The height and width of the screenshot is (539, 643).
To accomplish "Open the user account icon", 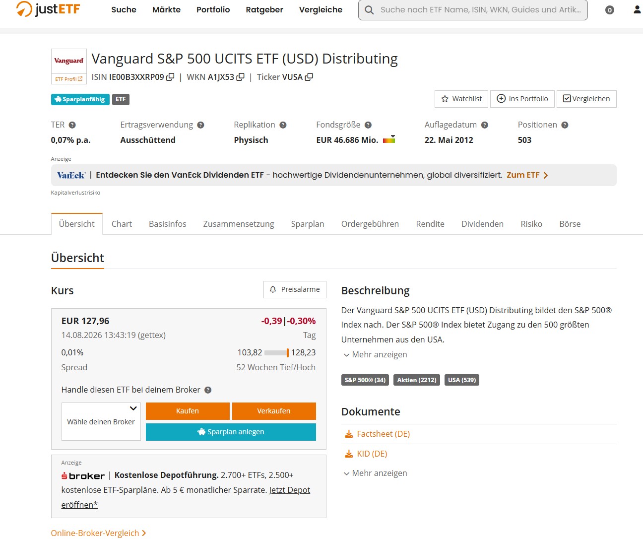I will tap(637, 9).
